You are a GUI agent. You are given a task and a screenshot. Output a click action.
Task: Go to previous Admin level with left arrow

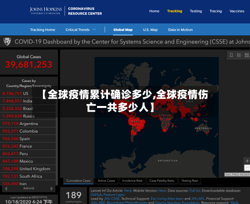[6, 188]
